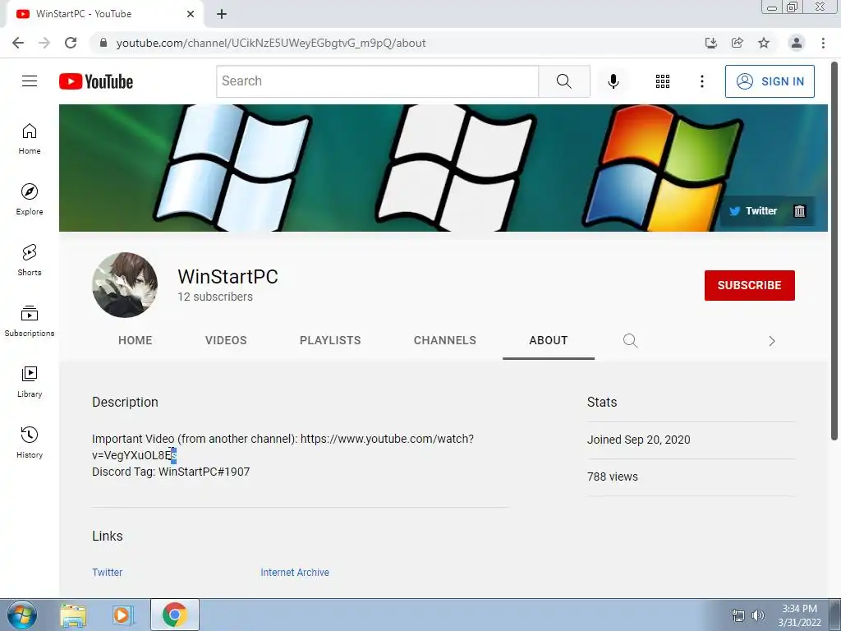Viewport: 841px width, 631px height.
Task: Open Windows Explorer from taskbar
Action: click(73, 615)
